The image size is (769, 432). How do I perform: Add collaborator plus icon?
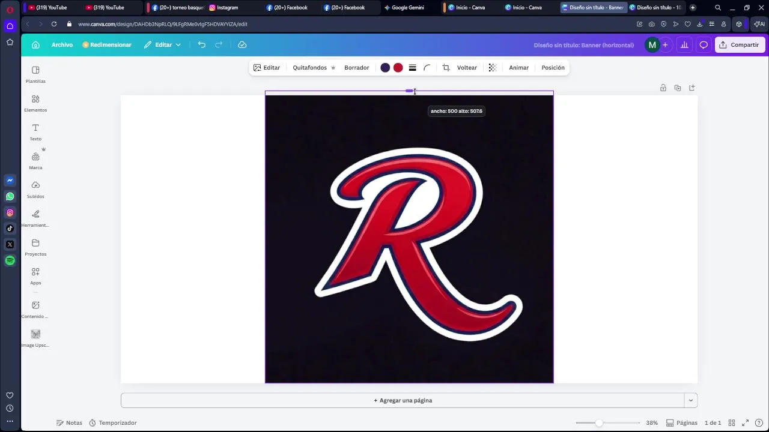point(665,45)
